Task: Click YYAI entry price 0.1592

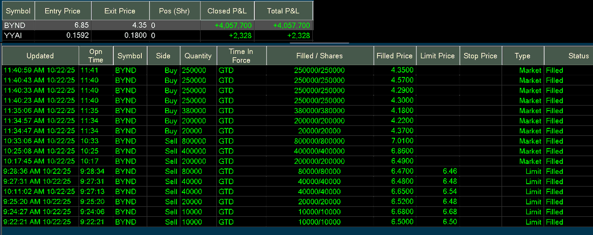Action: 77,35
